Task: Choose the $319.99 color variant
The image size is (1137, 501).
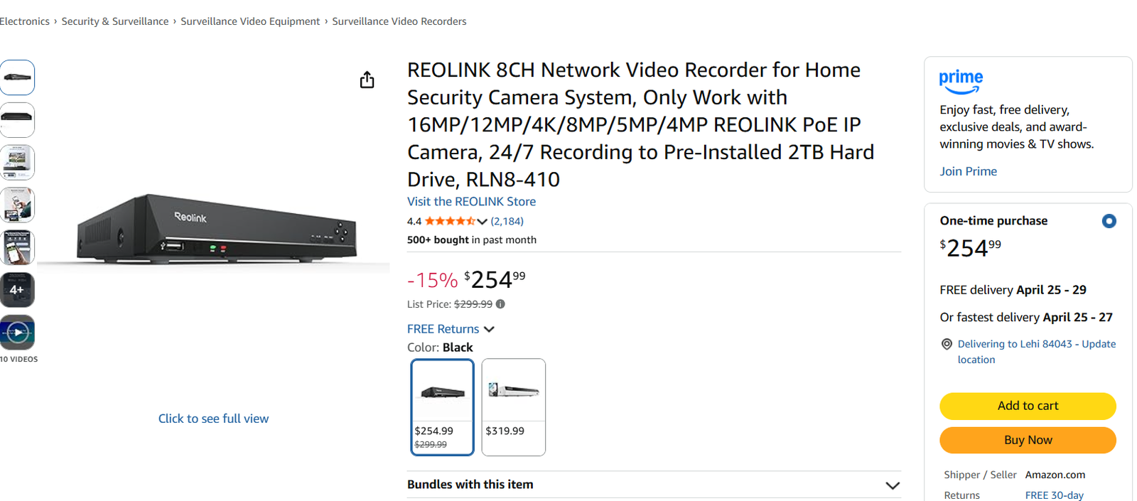Action: tap(513, 406)
